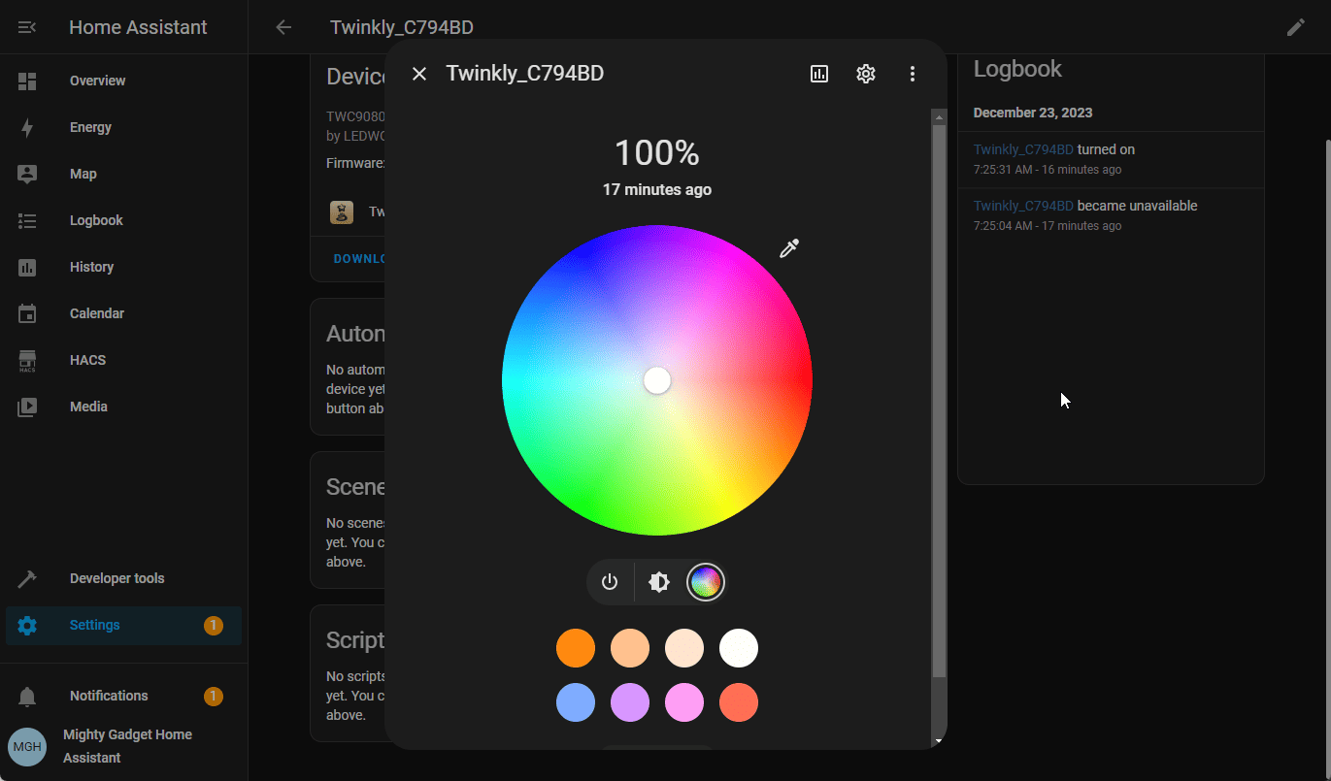
Task: Click the eyedropper color picker icon
Action: pos(789,249)
